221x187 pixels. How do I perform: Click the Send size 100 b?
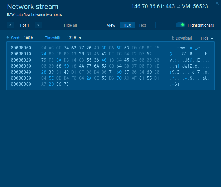click(x=28, y=38)
